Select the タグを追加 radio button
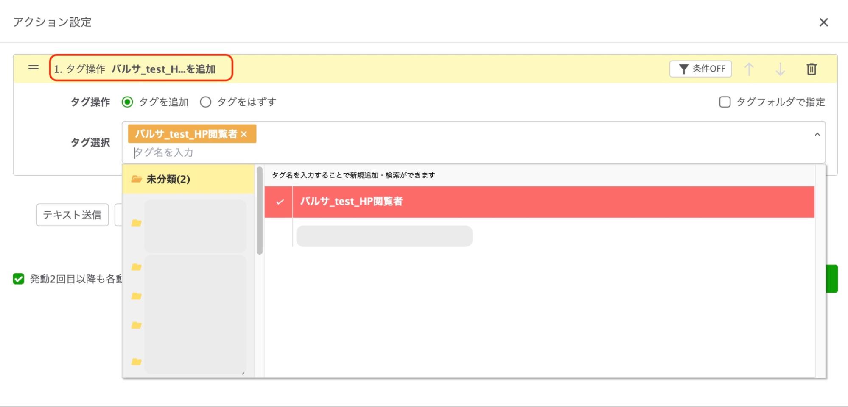848x407 pixels. (127, 102)
